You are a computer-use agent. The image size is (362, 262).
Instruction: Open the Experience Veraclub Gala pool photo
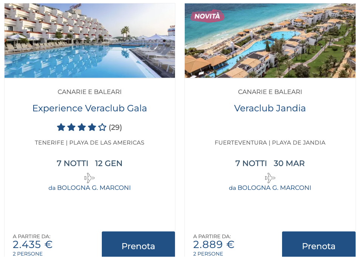[x=90, y=41]
